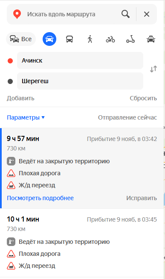The image size is (165, 279).
Task: Choose the walking route icon
Action: (x=90, y=39)
